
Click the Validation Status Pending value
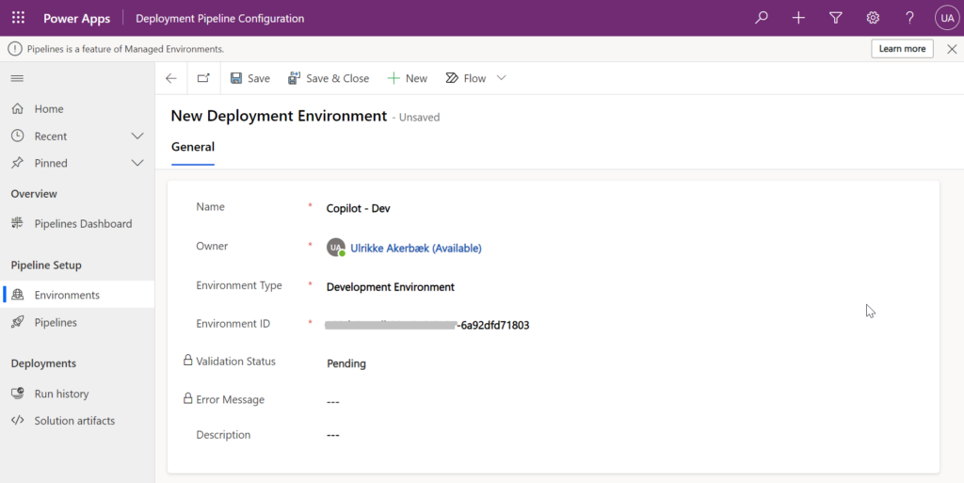pyautogui.click(x=346, y=363)
